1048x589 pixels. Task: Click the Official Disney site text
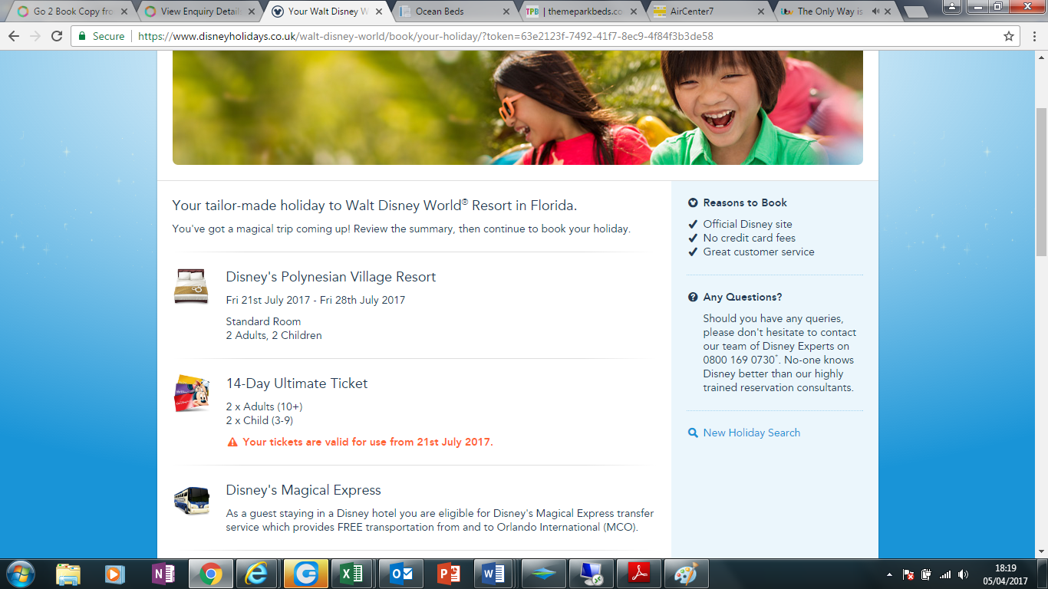(x=748, y=225)
